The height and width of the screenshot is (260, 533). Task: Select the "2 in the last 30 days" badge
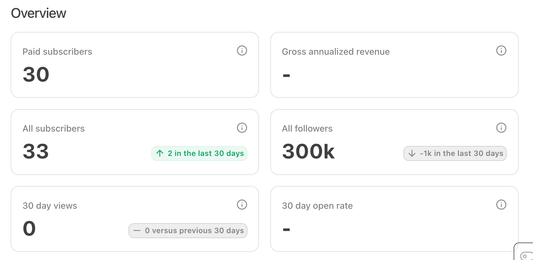click(199, 153)
